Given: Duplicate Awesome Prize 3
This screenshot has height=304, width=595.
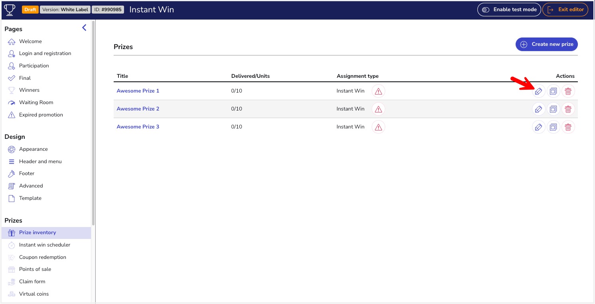Looking at the screenshot, I should [553, 127].
